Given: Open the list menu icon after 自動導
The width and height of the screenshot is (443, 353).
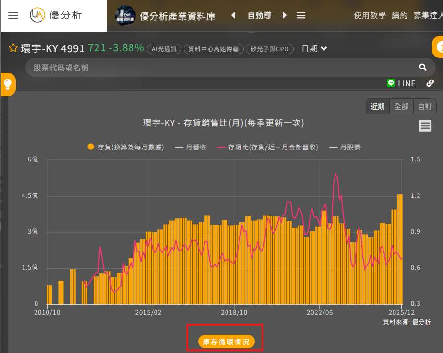Looking at the screenshot, I should tap(301, 15).
